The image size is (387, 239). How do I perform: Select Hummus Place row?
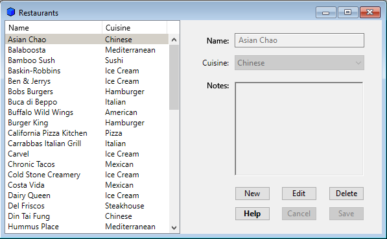click(87, 227)
